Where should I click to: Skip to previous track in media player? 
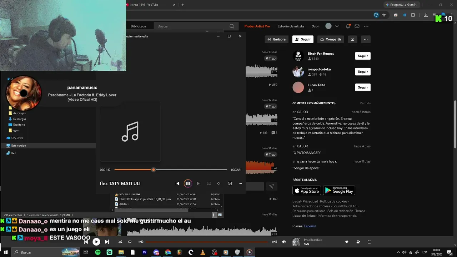point(177,183)
